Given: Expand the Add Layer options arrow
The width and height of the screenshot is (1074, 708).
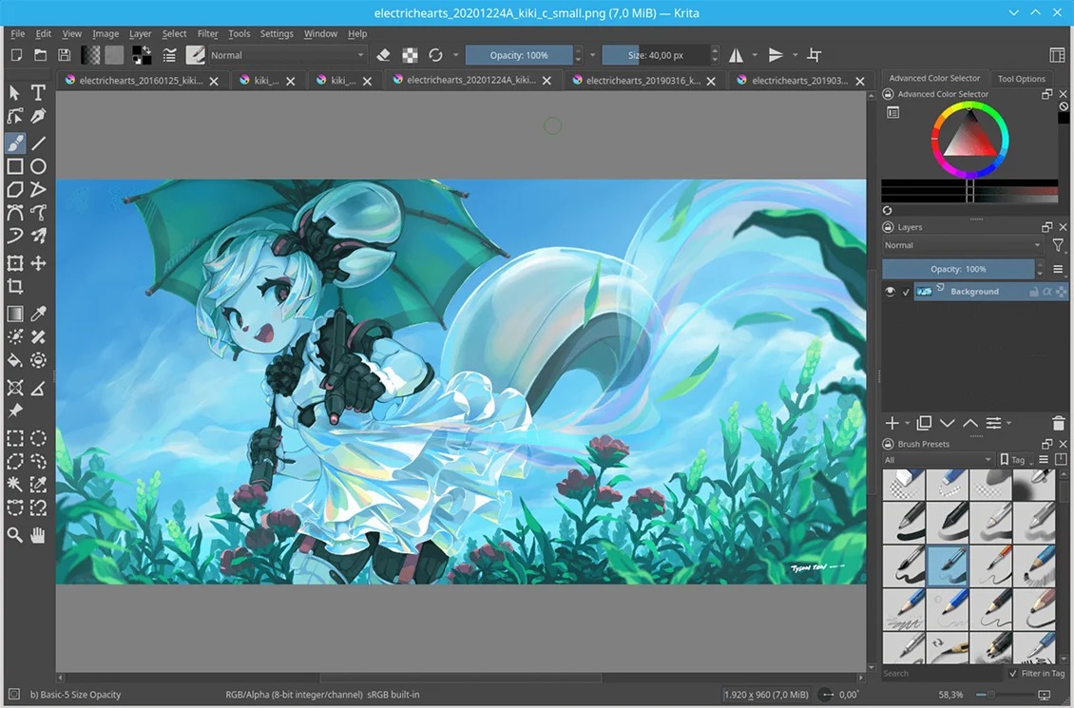Looking at the screenshot, I should [907, 423].
